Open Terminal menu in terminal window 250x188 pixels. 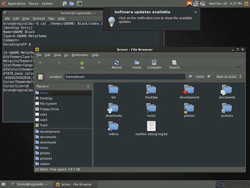pos(38,19)
